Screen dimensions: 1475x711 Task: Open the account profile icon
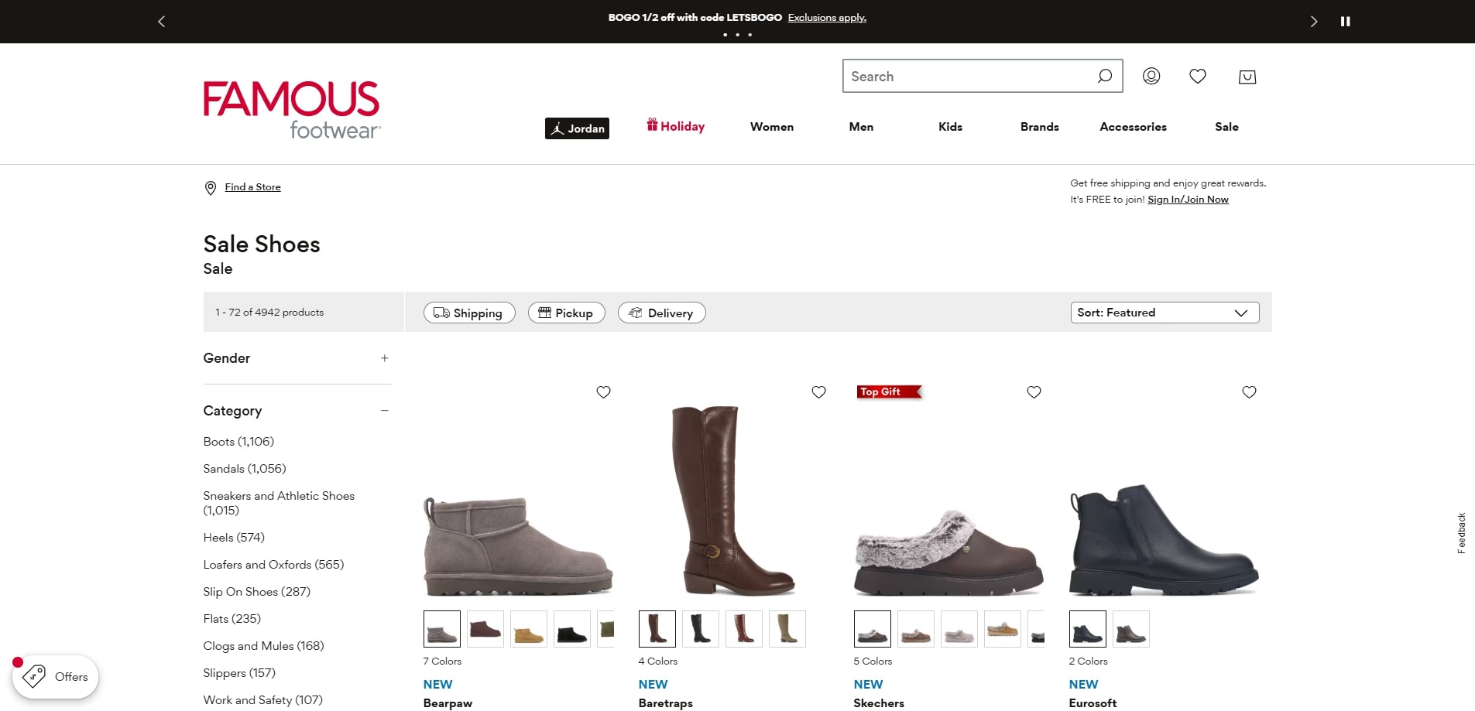tap(1151, 76)
